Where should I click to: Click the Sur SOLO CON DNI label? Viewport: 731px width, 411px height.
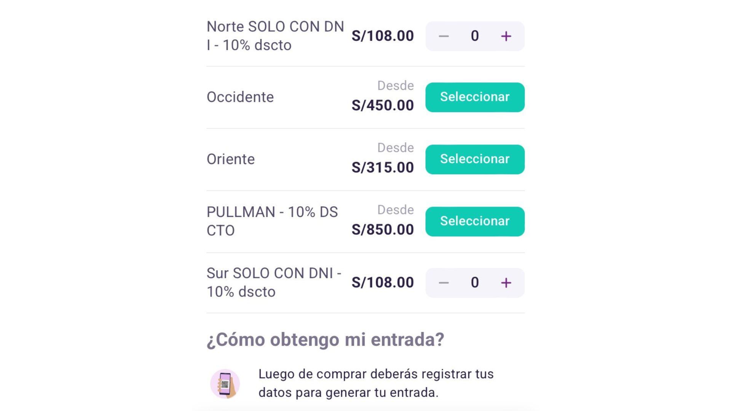273,282
